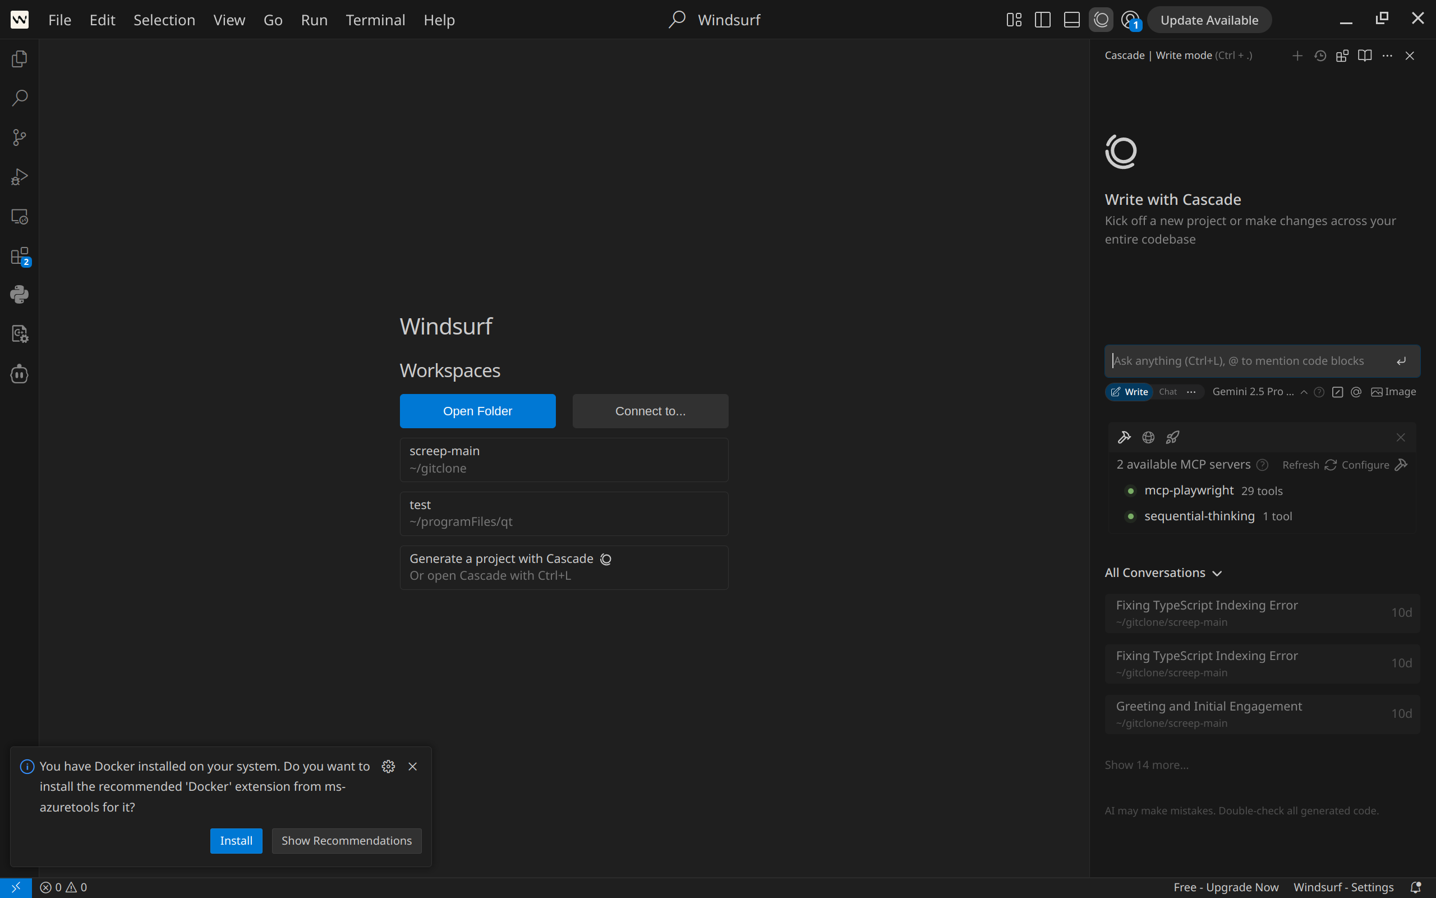
Task: Click the rocket icon in MCP panel
Action: point(1172,438)
